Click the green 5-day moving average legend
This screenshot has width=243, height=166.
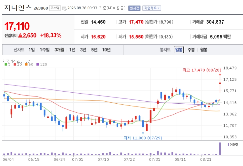[x=8, y=64]
